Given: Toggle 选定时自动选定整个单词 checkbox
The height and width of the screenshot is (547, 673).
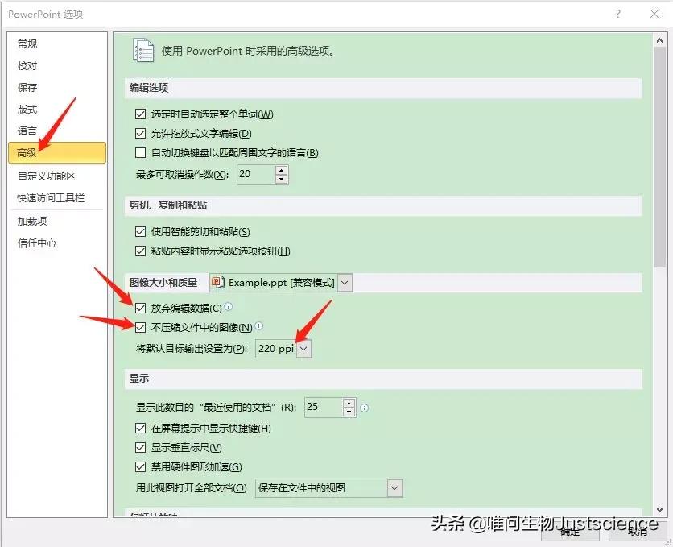Looking at the screenshot, I should (x=141, y=114).
